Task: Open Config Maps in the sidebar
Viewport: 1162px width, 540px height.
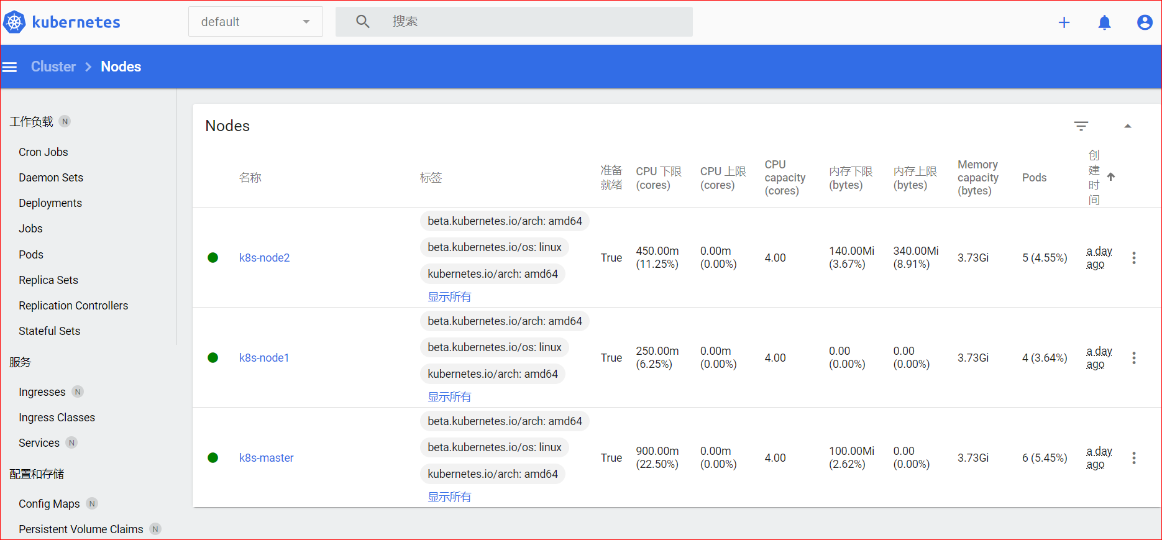Action: click(x=49, y=504)
